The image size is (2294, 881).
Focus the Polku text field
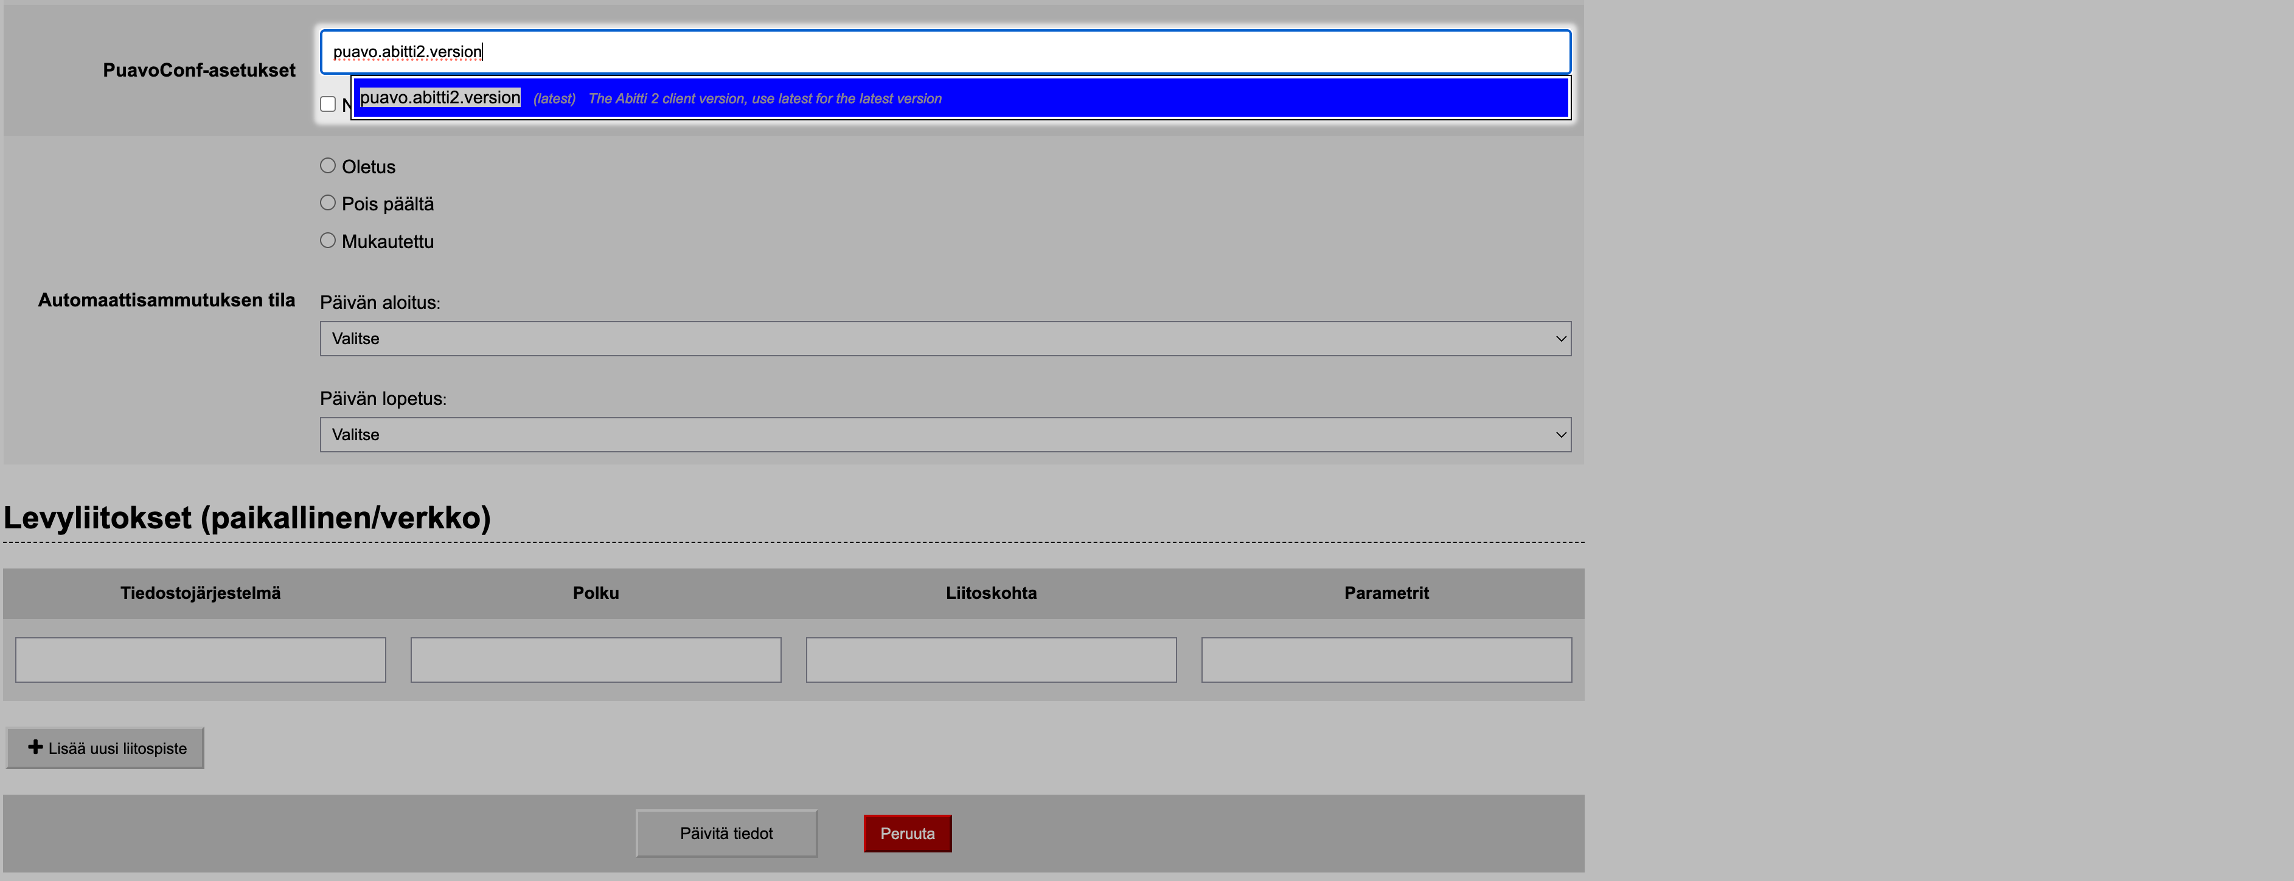(x=596, y=660)
